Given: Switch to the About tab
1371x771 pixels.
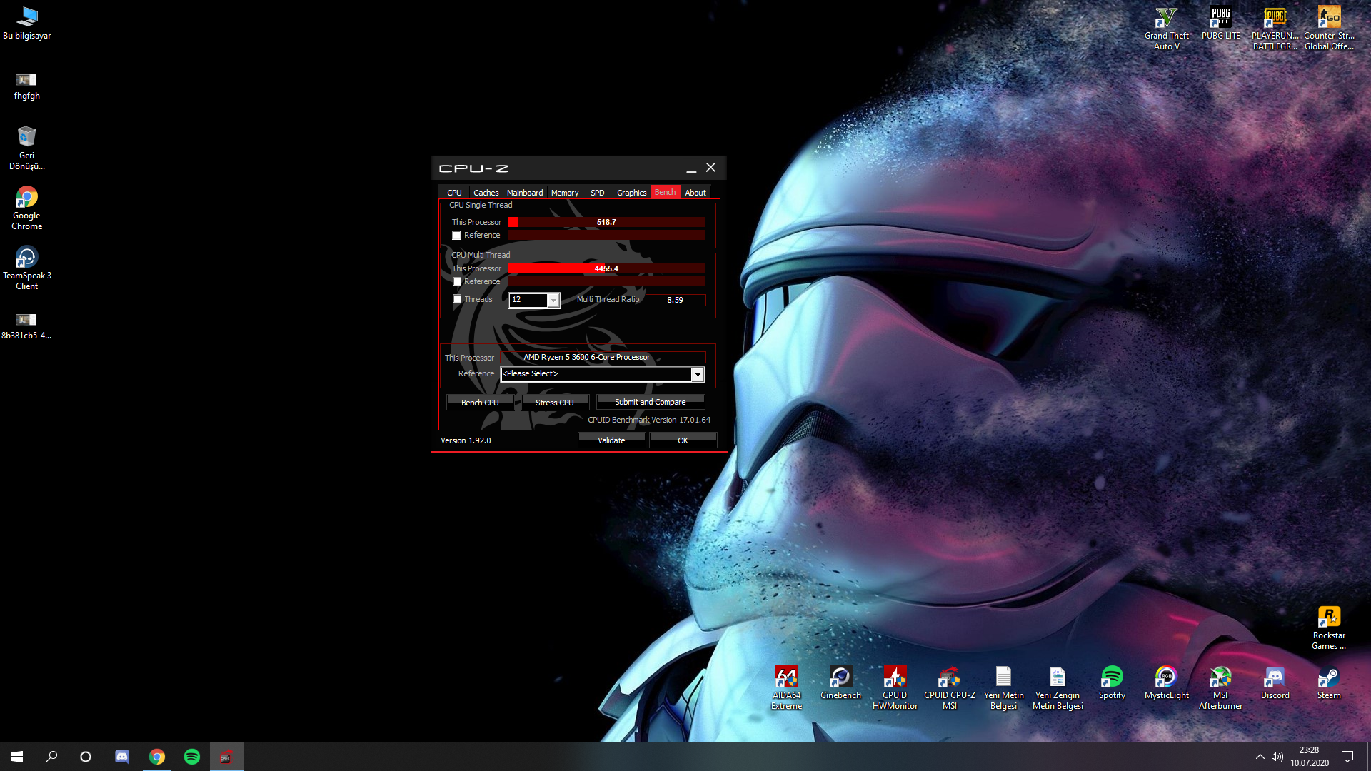Looking at the screenshot, I should [x=695, y=193].
